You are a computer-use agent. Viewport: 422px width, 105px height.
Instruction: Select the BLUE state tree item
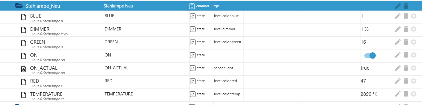(x=36, y=16)
